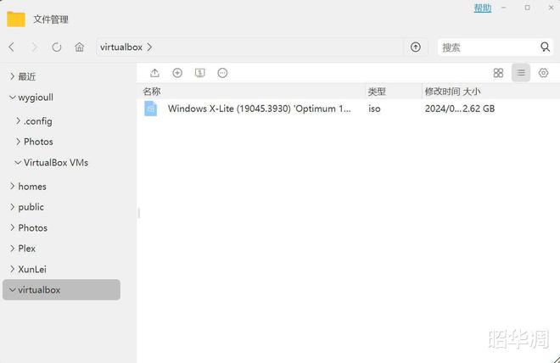The height and width of the screenshot is (363, 560).
Task: Select the top-level Photos folder below public
Action: pos(33,227)
